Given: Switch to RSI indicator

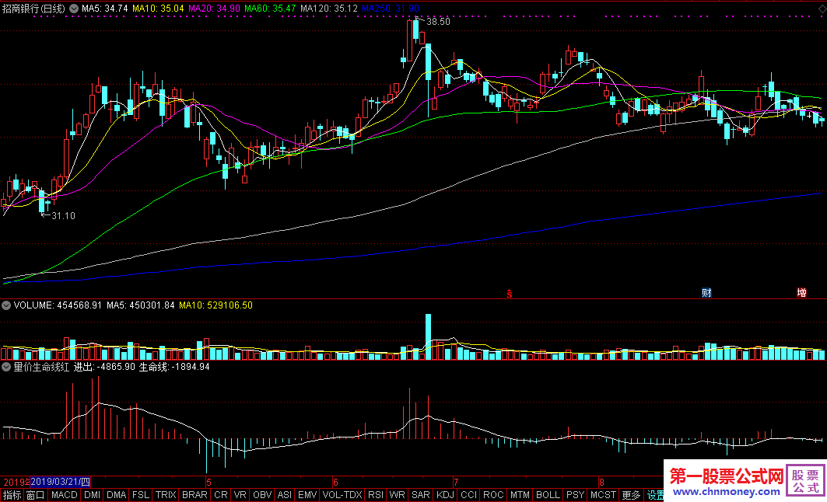Looking at the screenshot, I should pyautogui.click(x=376, y=495).
